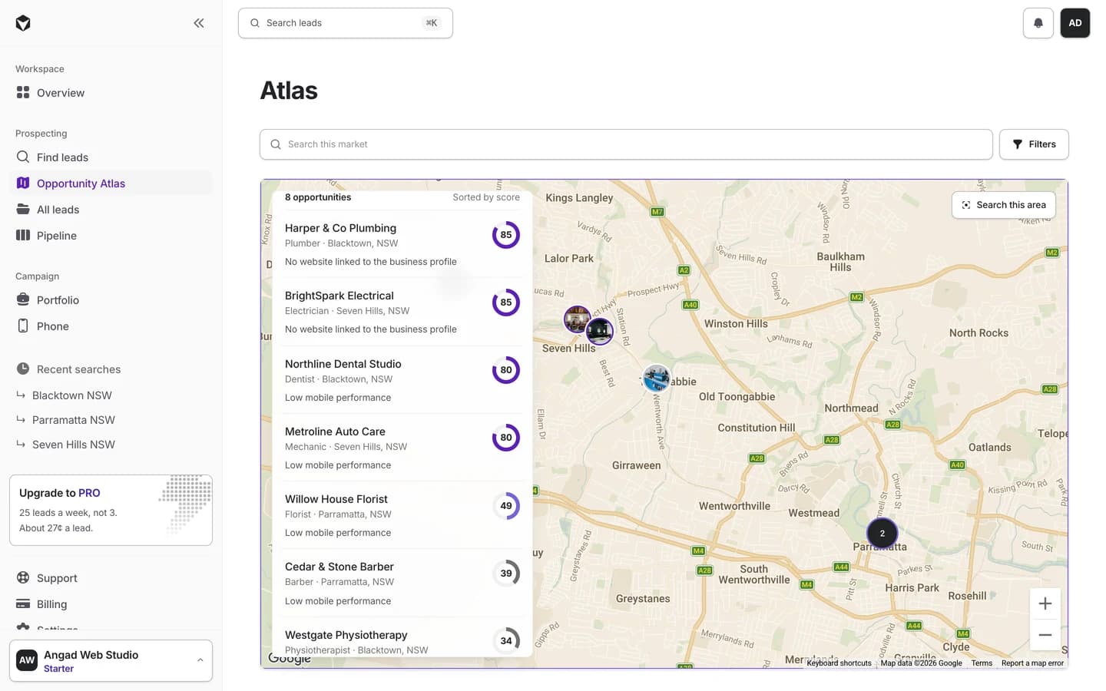
Task: Focus the Search leads field
Action: [345, 23]
